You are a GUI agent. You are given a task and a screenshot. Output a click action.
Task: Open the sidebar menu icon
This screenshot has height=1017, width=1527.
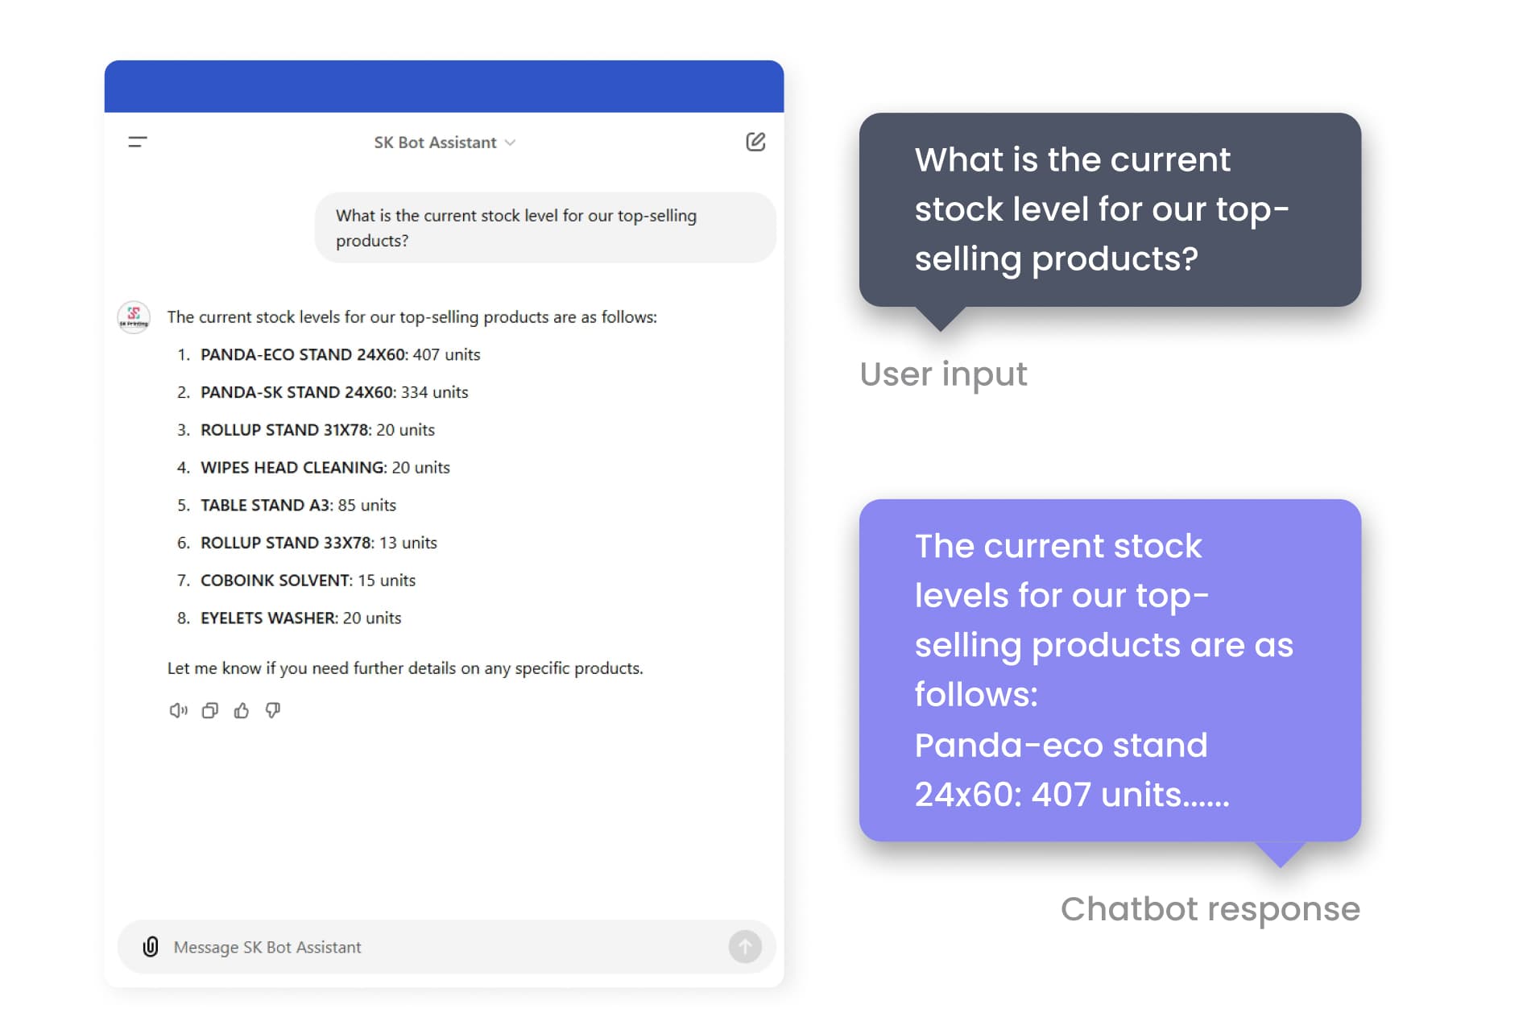coord(138,143)
